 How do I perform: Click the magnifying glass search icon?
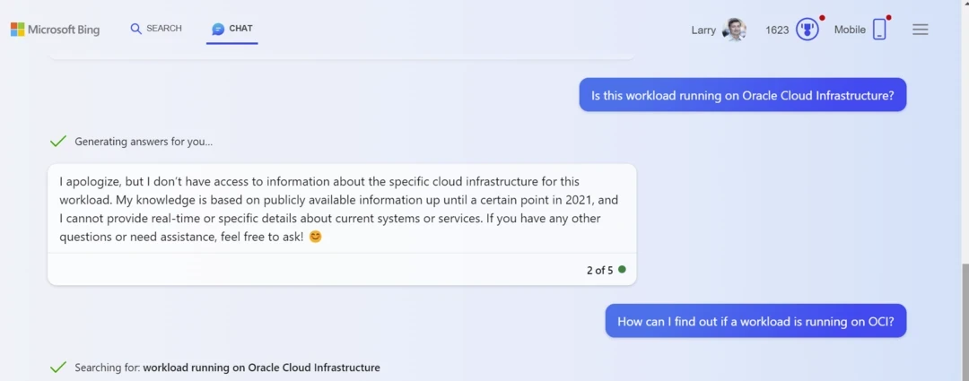[x=136, y=29]
